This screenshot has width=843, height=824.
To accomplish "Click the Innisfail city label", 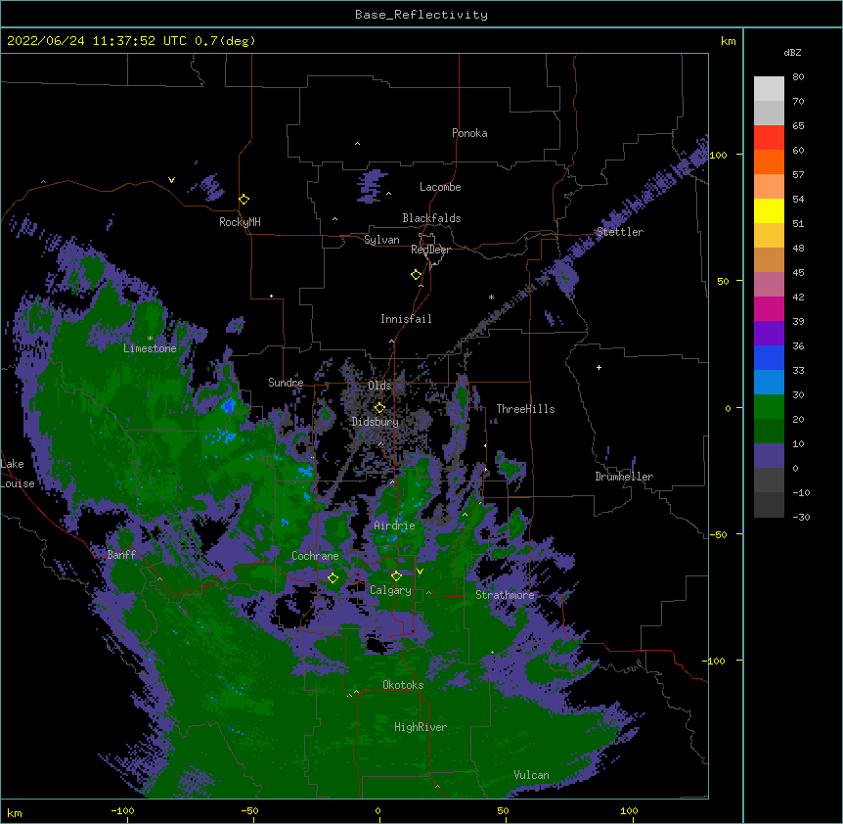I will [x=406, y=319].
